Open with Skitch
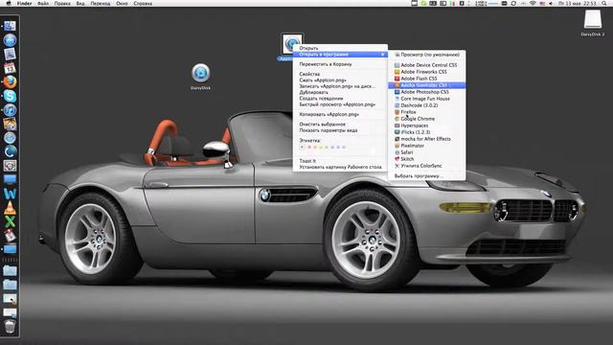 pos(427,159)
